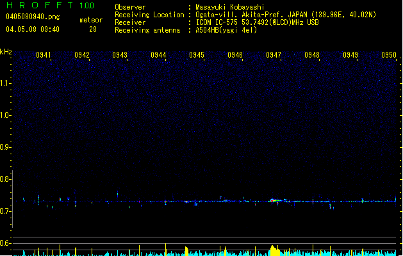Click the 0942 time marker

[x=82, y=55]
